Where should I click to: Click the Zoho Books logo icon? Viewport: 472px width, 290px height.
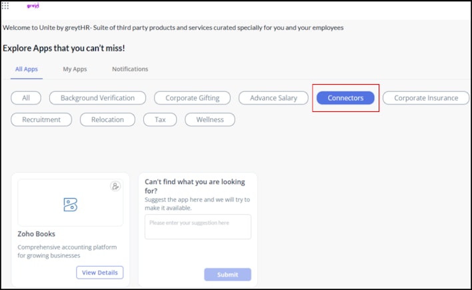pyautogui.click(x=71, y=205)
